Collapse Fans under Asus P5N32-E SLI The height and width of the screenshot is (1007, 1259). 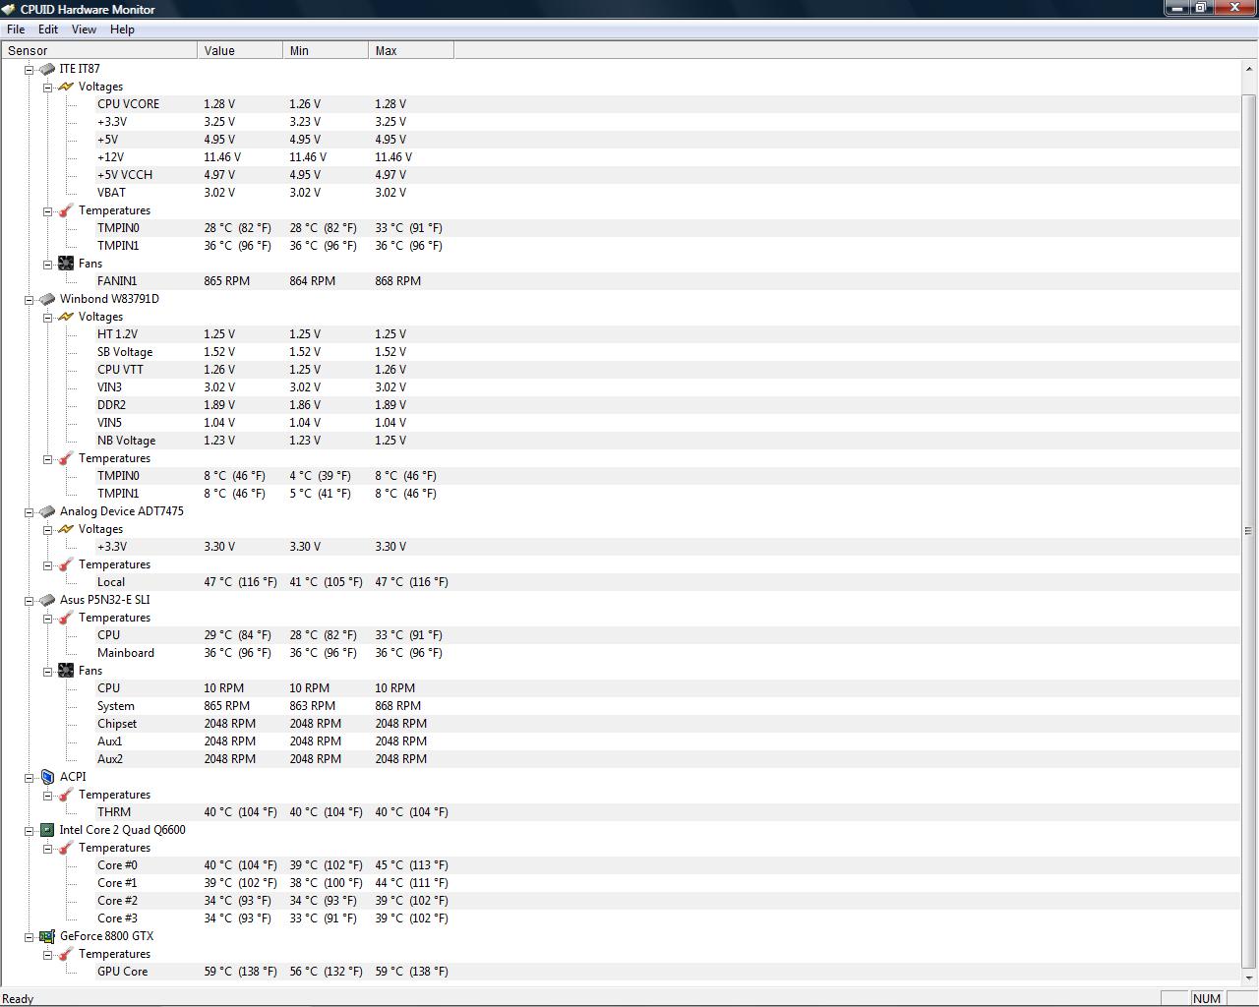(x=47, y=671)
